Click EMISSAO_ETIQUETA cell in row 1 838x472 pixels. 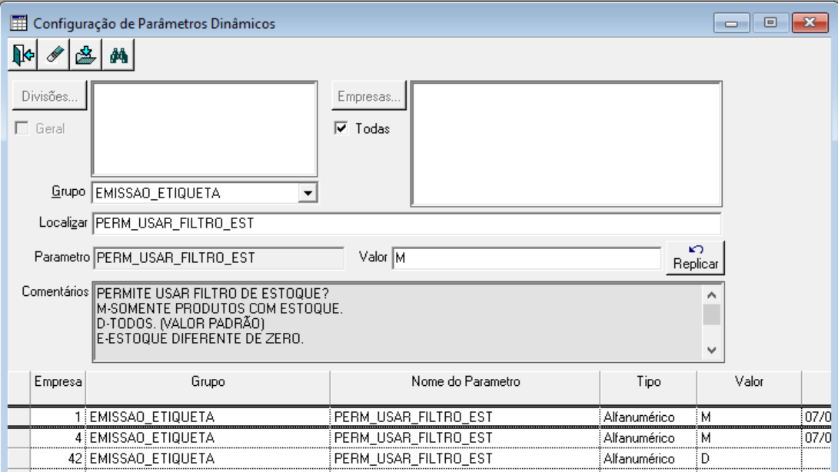[x=208, y=417]
